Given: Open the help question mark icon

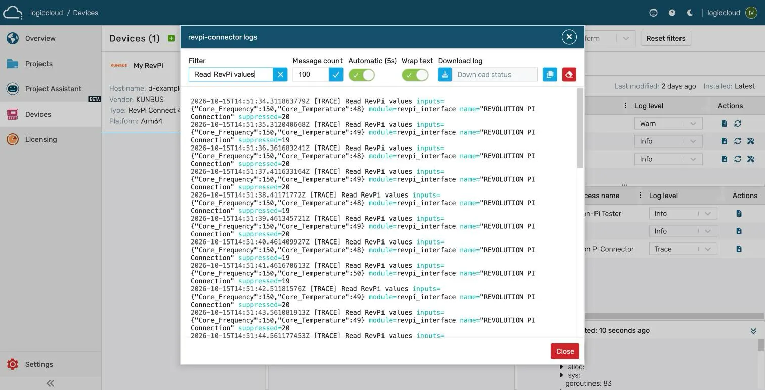Looking at the screenshot, I should [672, 13].
